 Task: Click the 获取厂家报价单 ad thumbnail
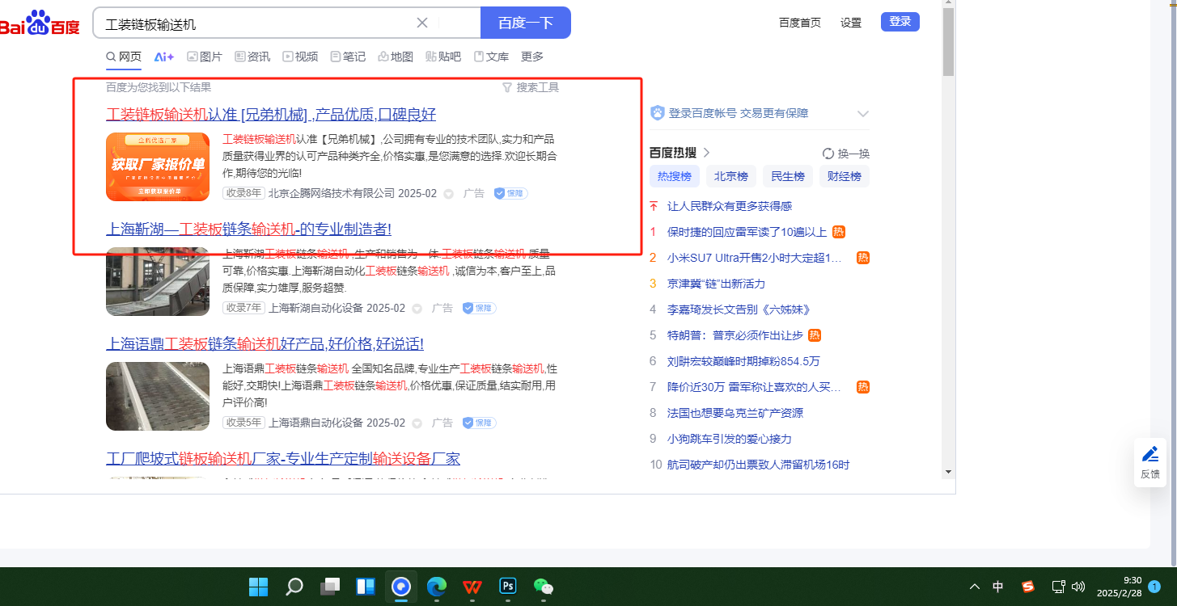tap(158, 166)
